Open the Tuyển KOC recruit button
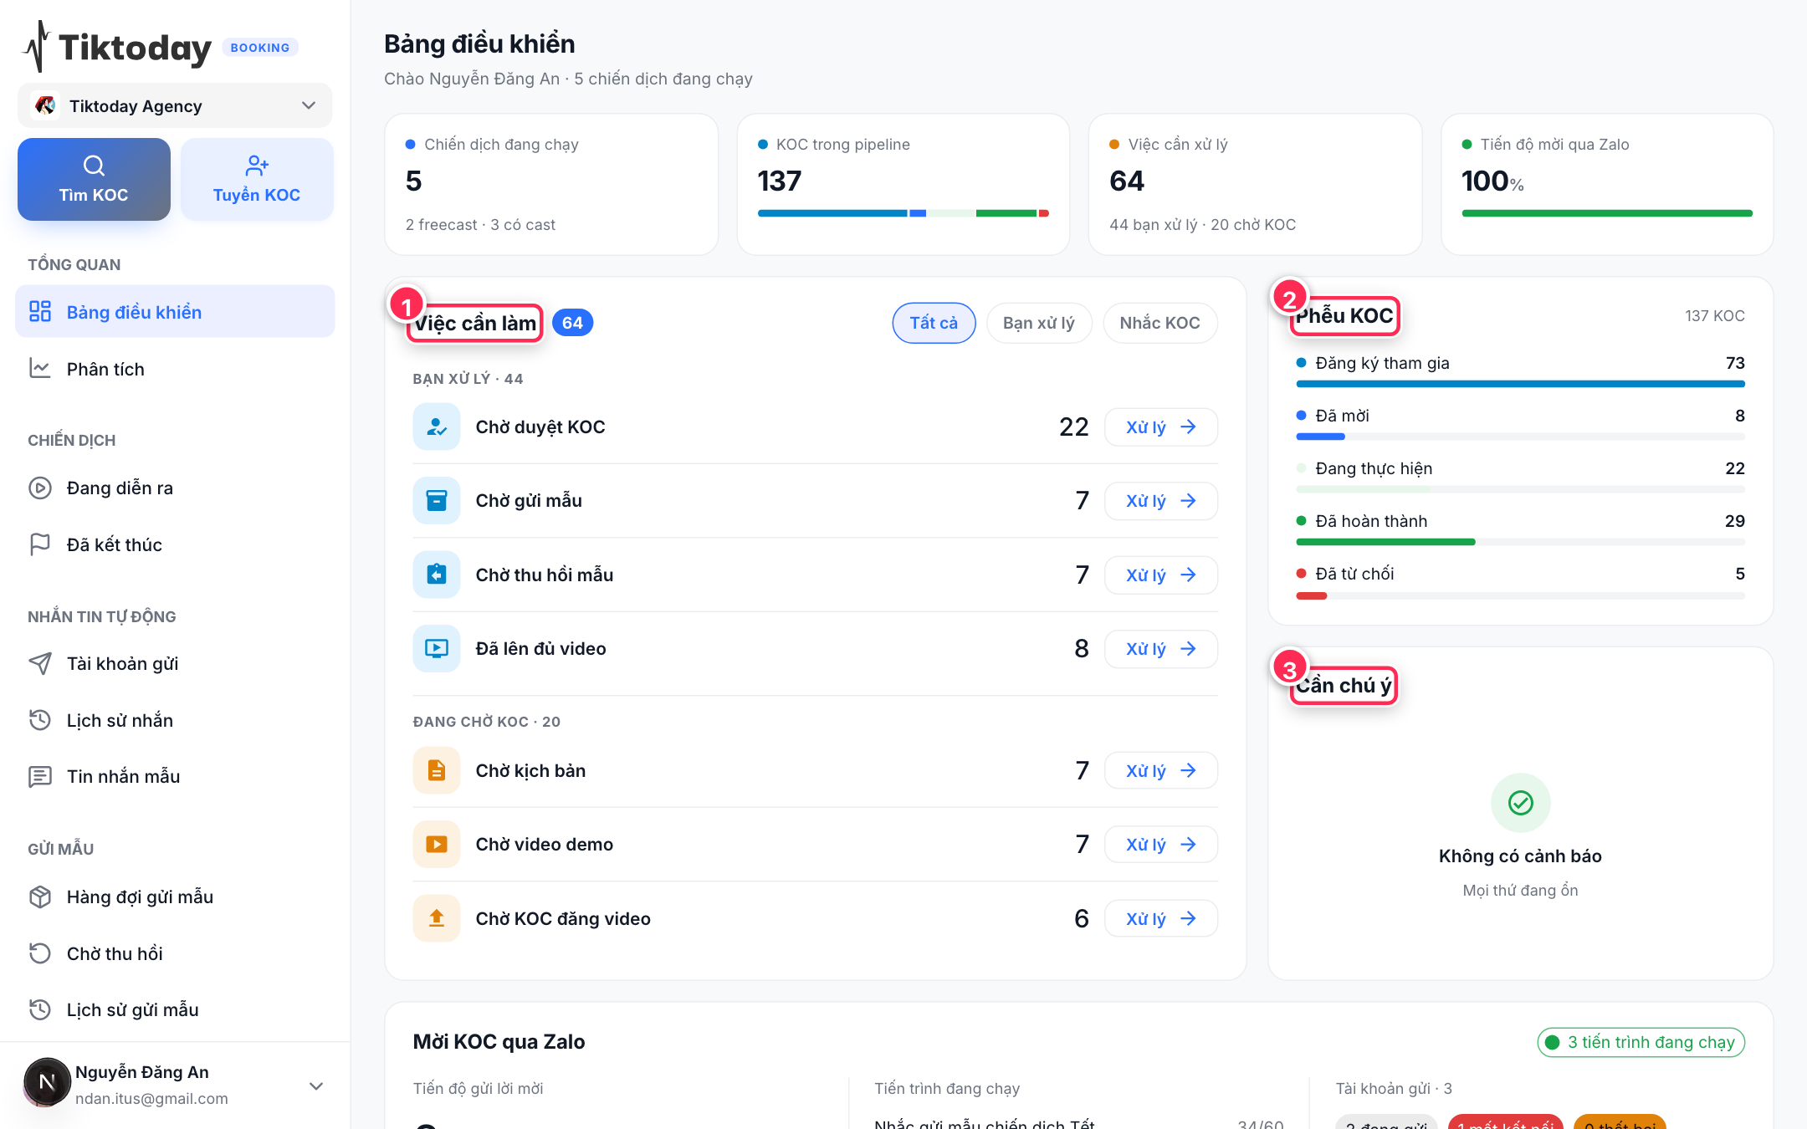 [x=257, y=179]
